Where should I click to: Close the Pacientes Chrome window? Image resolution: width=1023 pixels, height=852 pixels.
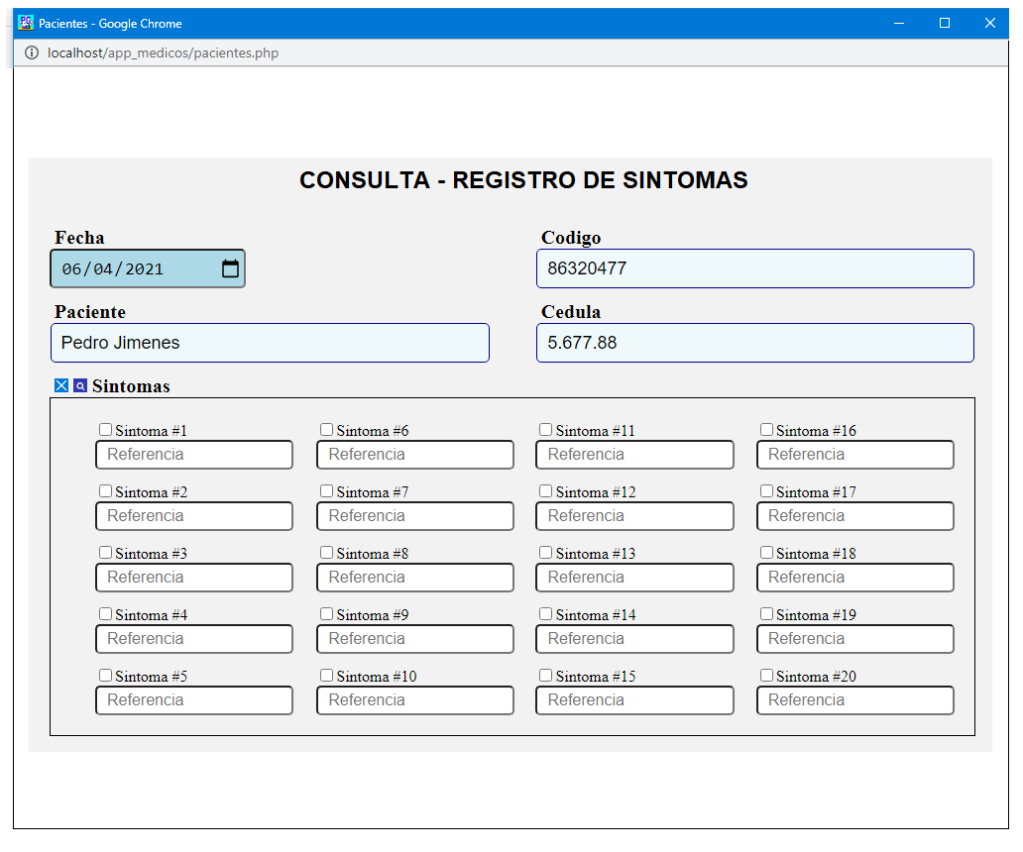click(989, 23)
